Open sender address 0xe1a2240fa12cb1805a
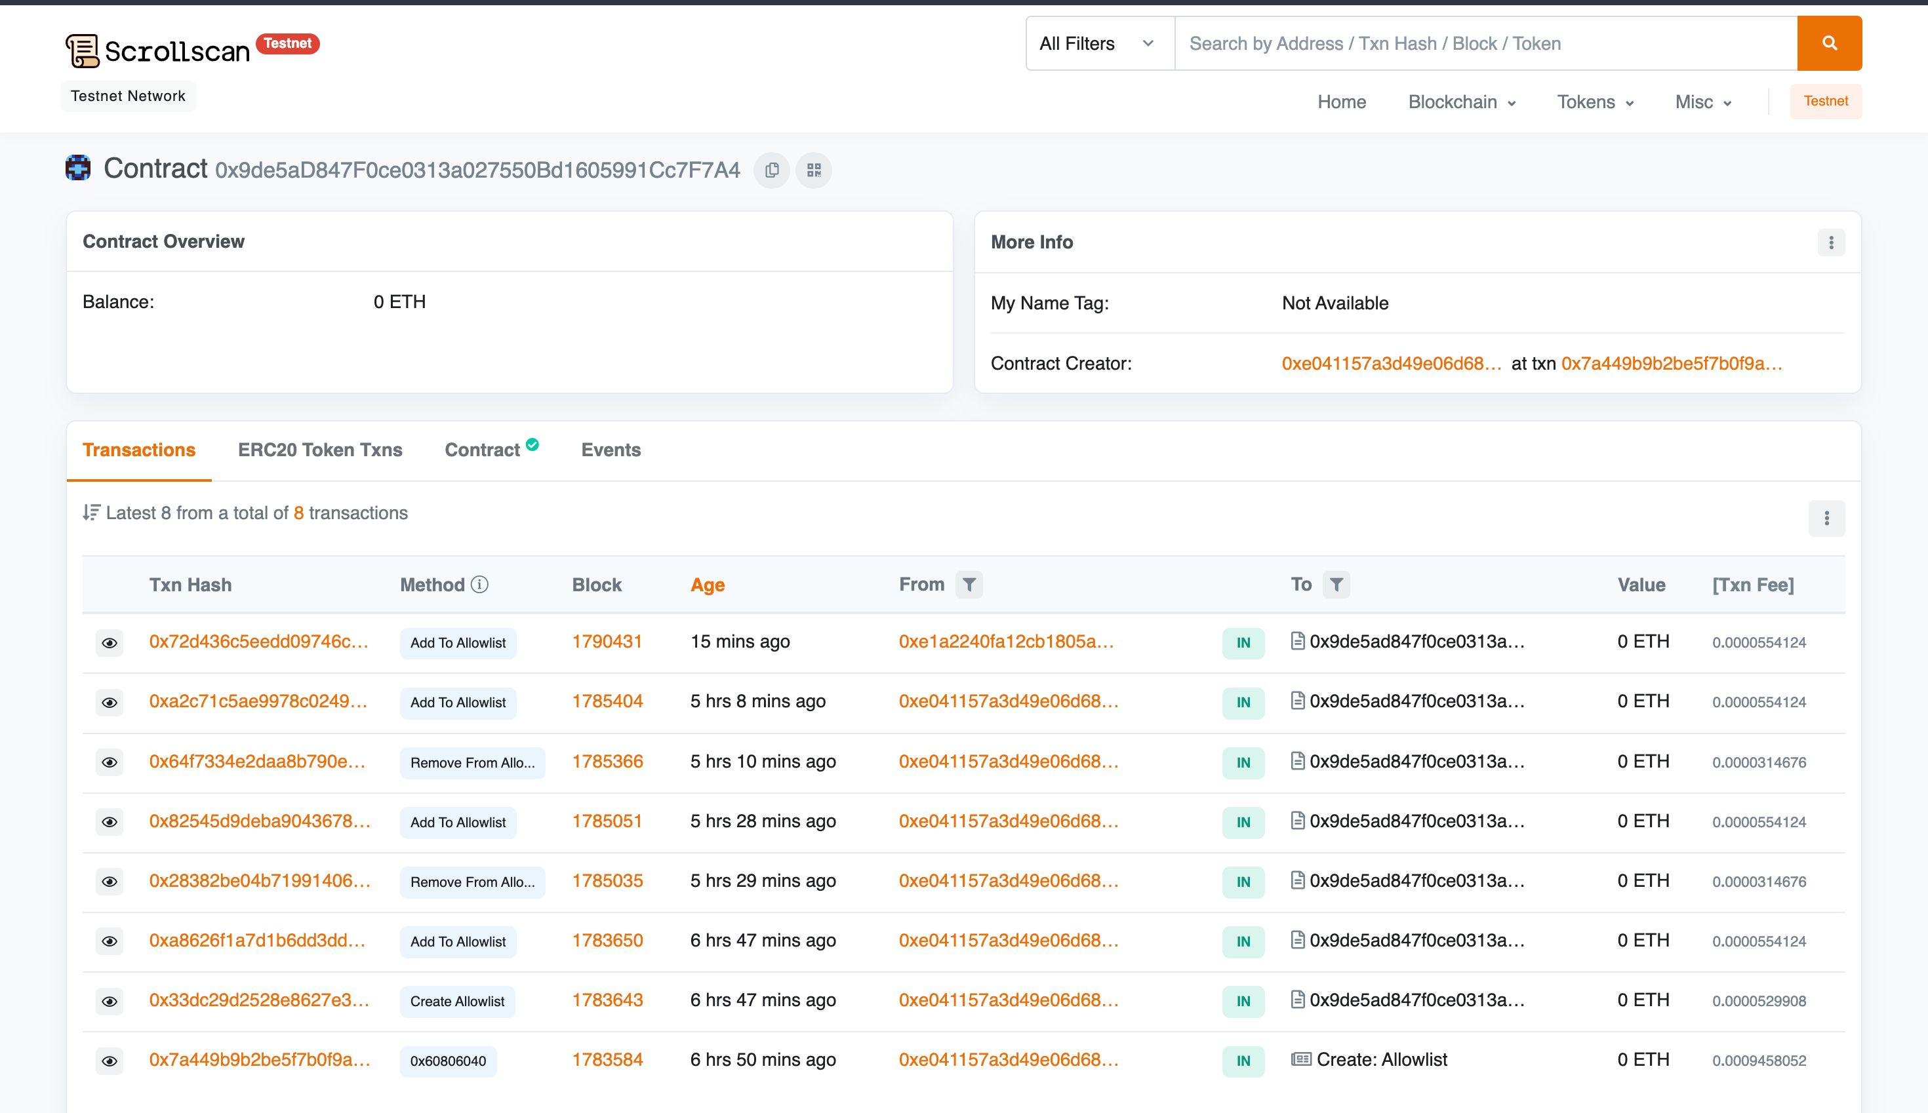 1006,641
